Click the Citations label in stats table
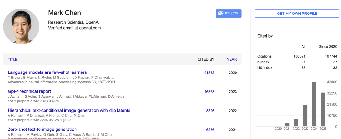 pos(264,56)
